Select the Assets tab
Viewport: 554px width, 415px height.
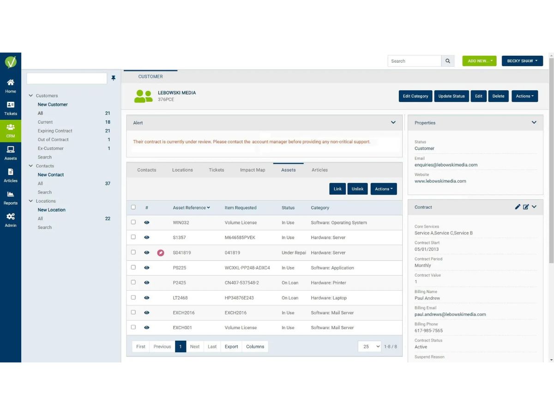coord(289,170)
